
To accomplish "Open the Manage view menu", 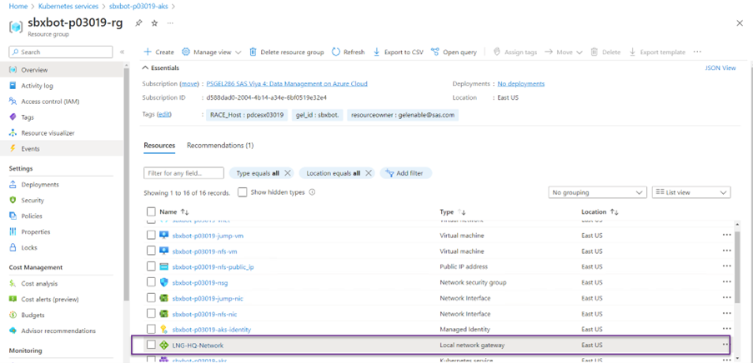I will [211, 52].
